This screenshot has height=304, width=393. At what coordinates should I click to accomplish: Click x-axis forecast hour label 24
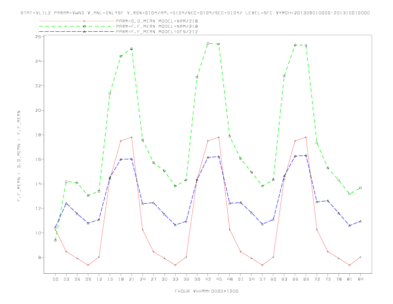[142, 279]
